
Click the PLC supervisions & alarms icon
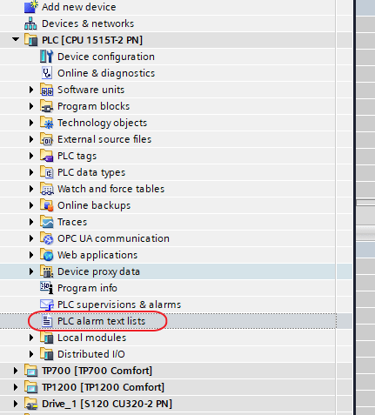click(x=47, y=305)
